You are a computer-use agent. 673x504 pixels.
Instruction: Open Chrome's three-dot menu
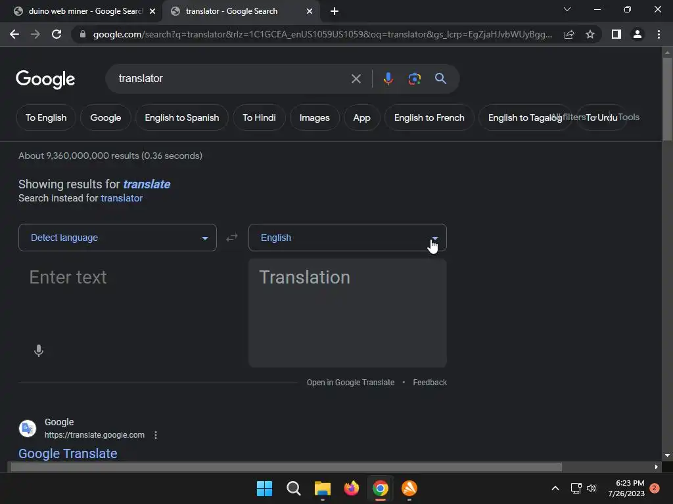coord(659,34)
